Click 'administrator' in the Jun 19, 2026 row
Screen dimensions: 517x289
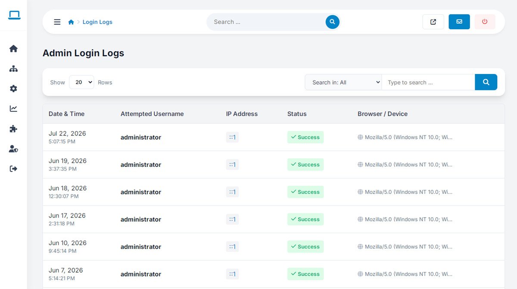pyautogui.click(x=141, y=165)
